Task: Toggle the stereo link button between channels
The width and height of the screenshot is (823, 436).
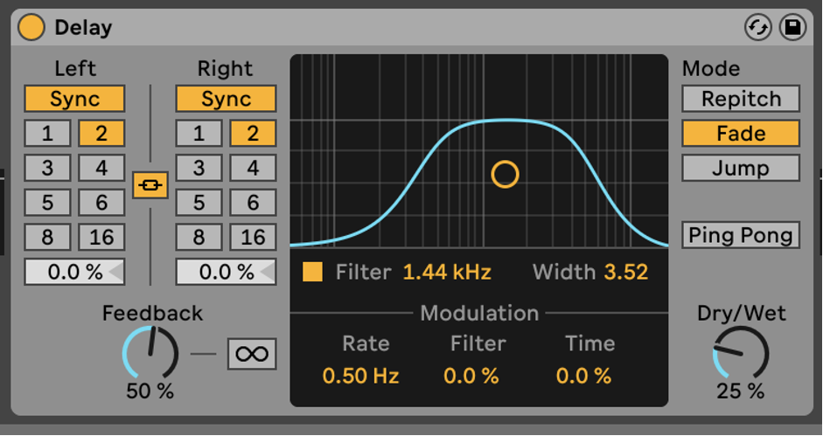Action: pyautogui.click(x=150, y=185)
